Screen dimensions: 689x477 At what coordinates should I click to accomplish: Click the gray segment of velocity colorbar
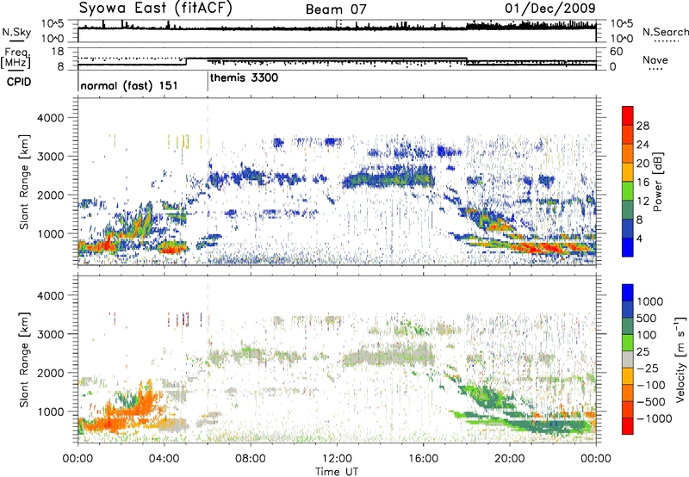coord(628,359)
